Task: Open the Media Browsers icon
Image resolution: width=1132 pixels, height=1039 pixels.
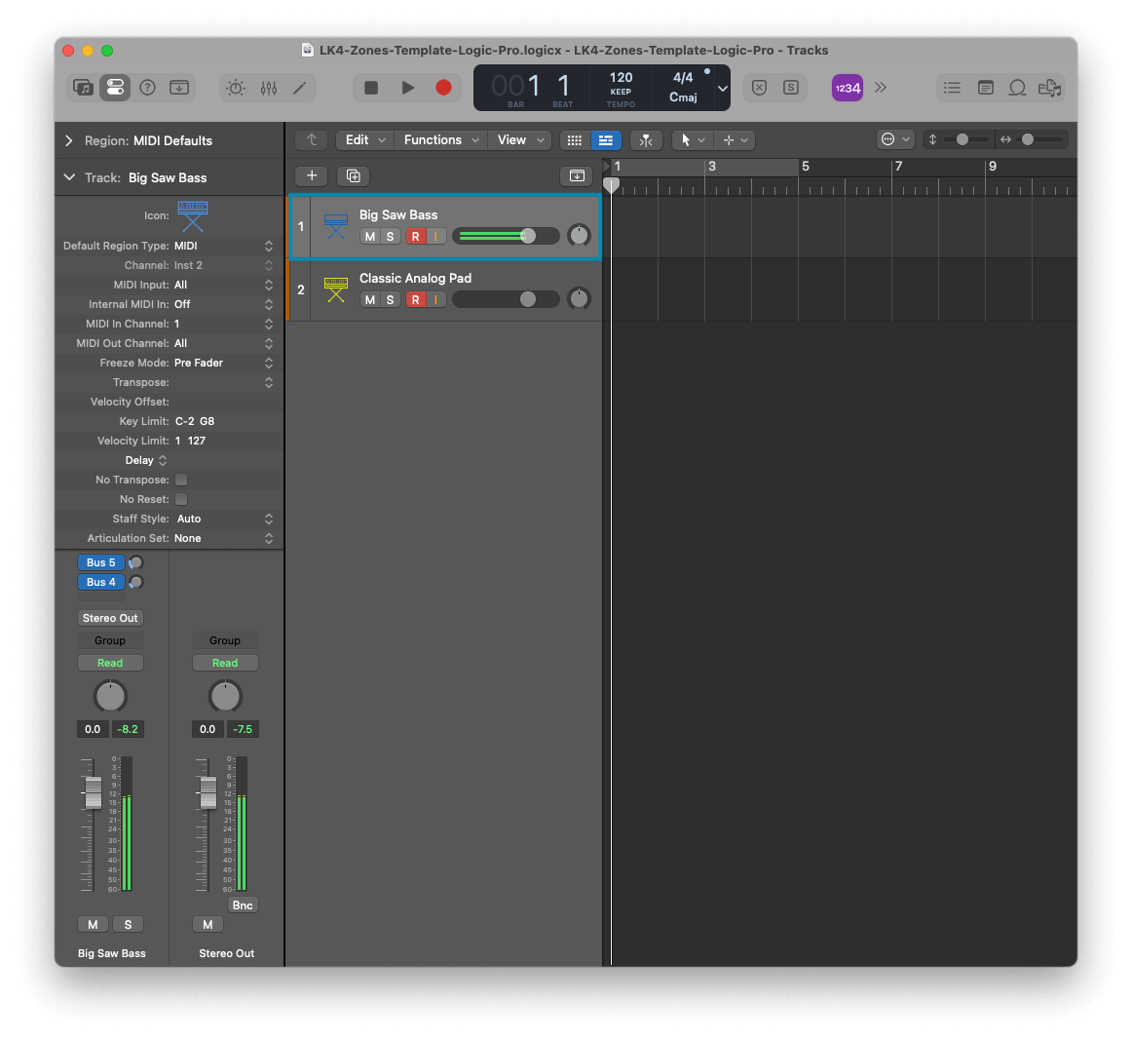Action: click(x=1050, y=88)
